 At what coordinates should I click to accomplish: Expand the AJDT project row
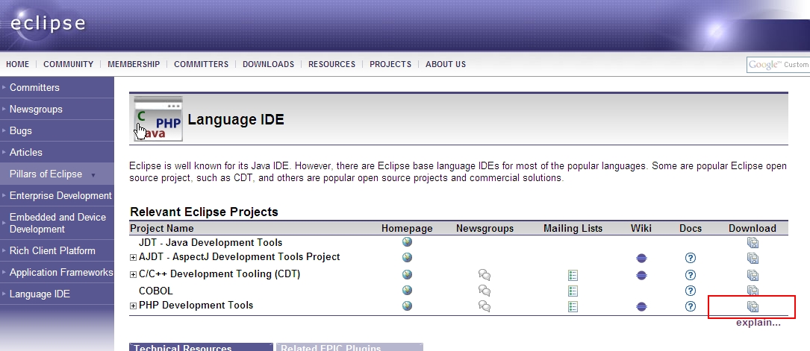[134, 257]
